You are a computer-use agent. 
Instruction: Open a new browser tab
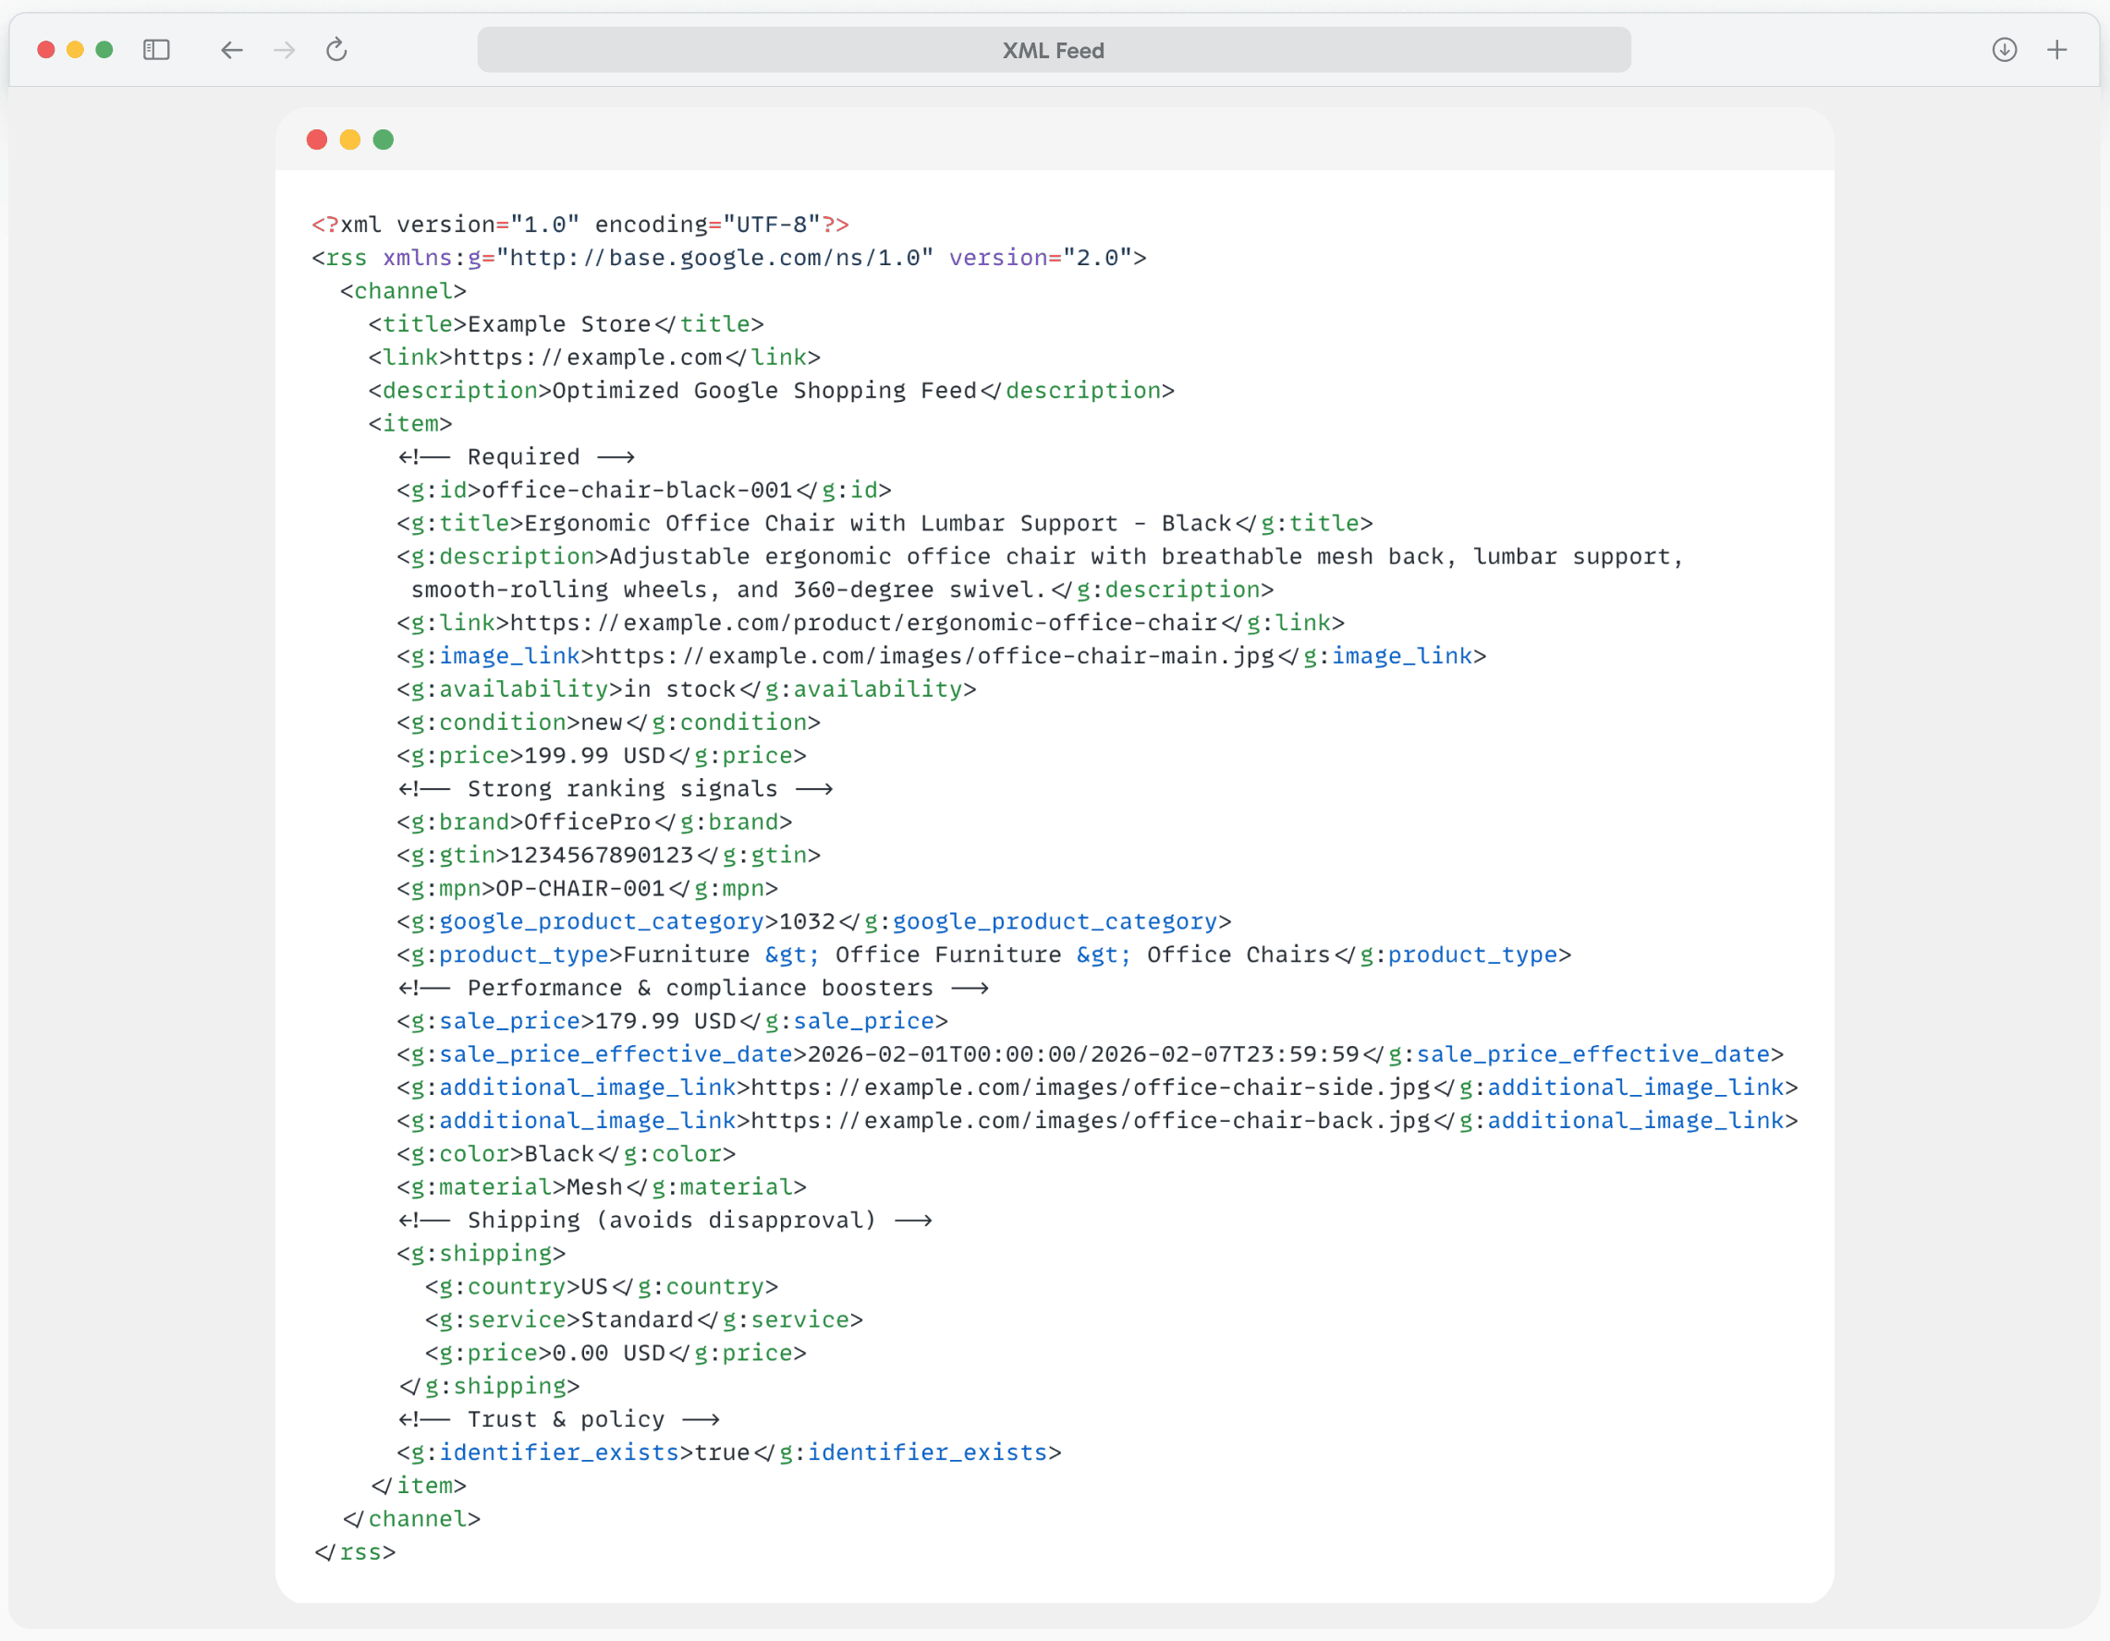[x=2057, y=50]
